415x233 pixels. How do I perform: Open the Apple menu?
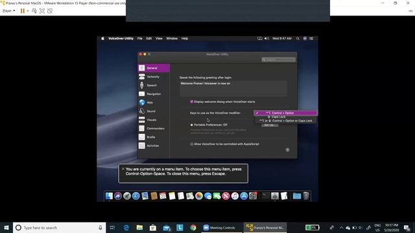(102, 39)
